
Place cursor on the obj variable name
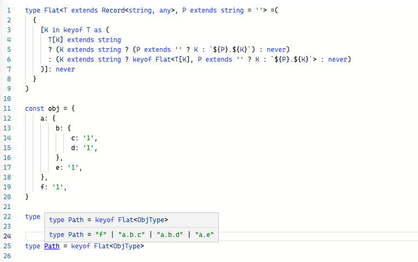click(56, 109)
